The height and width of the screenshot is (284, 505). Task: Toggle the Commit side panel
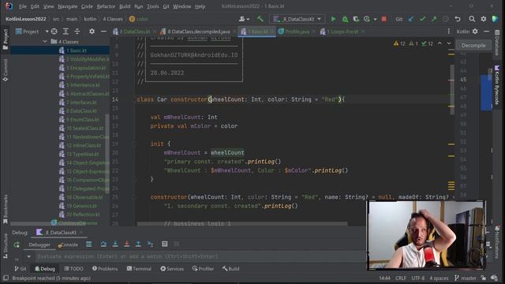6,69
